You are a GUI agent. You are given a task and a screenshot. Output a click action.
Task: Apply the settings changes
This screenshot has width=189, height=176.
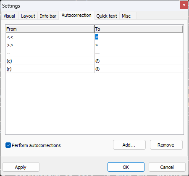pyautogui.click(x=21, y=167)
